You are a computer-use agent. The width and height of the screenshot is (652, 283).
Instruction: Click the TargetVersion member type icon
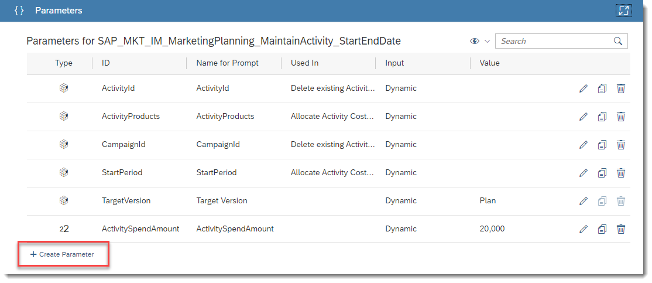pos(64,200)
